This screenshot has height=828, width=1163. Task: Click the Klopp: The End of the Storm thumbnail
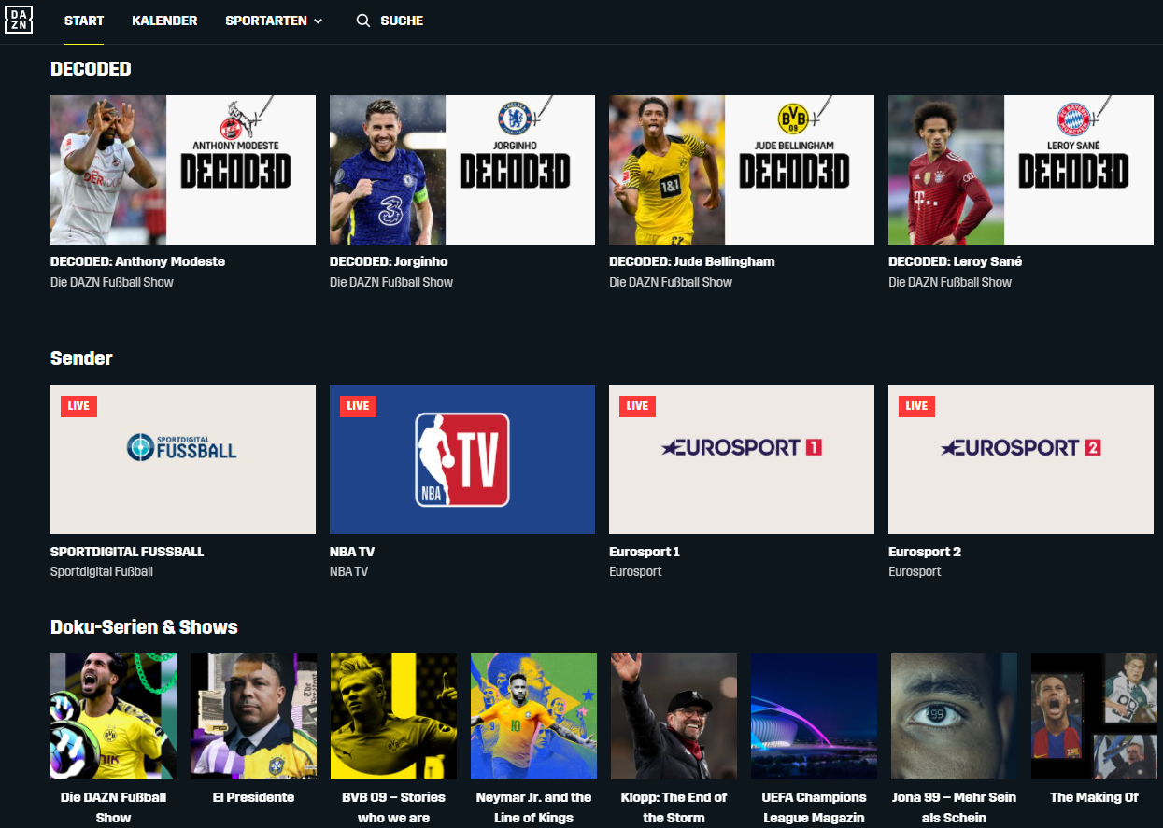(x=674, y=716)
